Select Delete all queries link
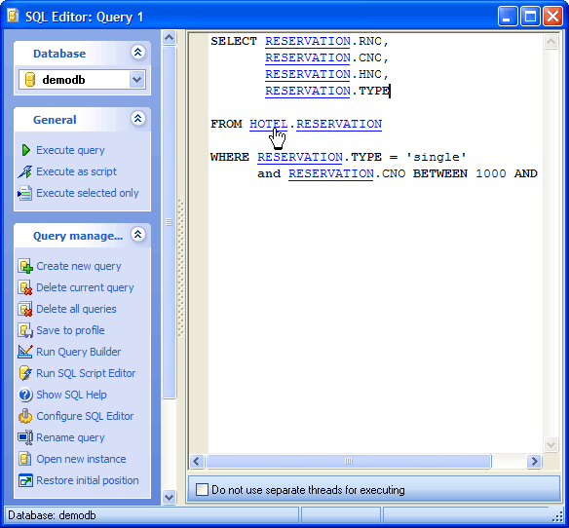Image resolution: width=569 pixels, height=528 pixels. click(x=76, y=309)
